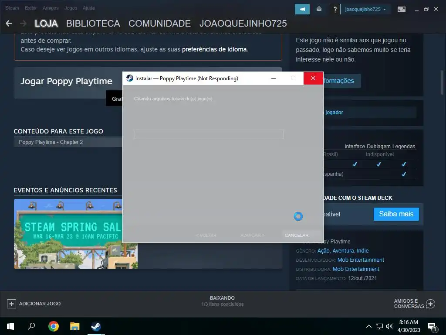Click the Legendas column header
The image size is (446, 335).
(404, 147)
